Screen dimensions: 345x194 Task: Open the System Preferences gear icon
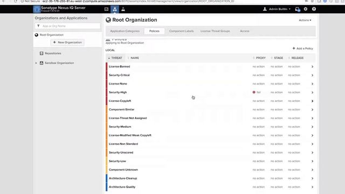tap(306, 9)
